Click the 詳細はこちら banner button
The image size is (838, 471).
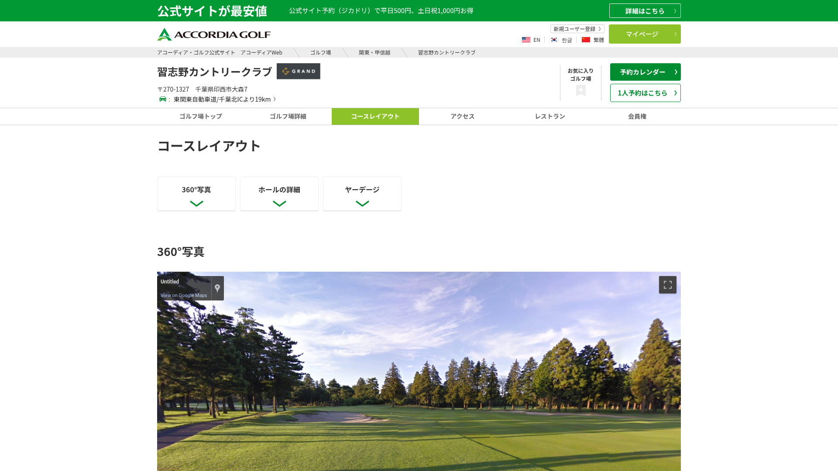coord(645,11)
